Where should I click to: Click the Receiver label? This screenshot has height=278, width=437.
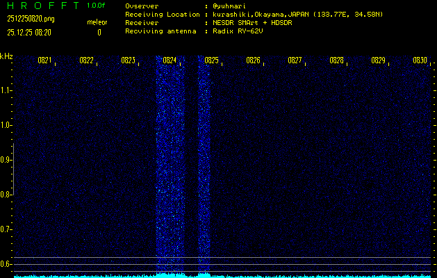pyautogui.click(x=142, y=23)
